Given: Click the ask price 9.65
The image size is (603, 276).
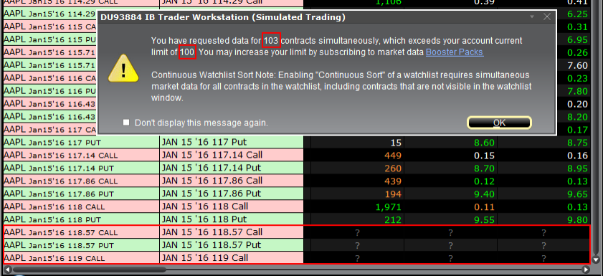Looking at the screenshot, I should [577, 194].
